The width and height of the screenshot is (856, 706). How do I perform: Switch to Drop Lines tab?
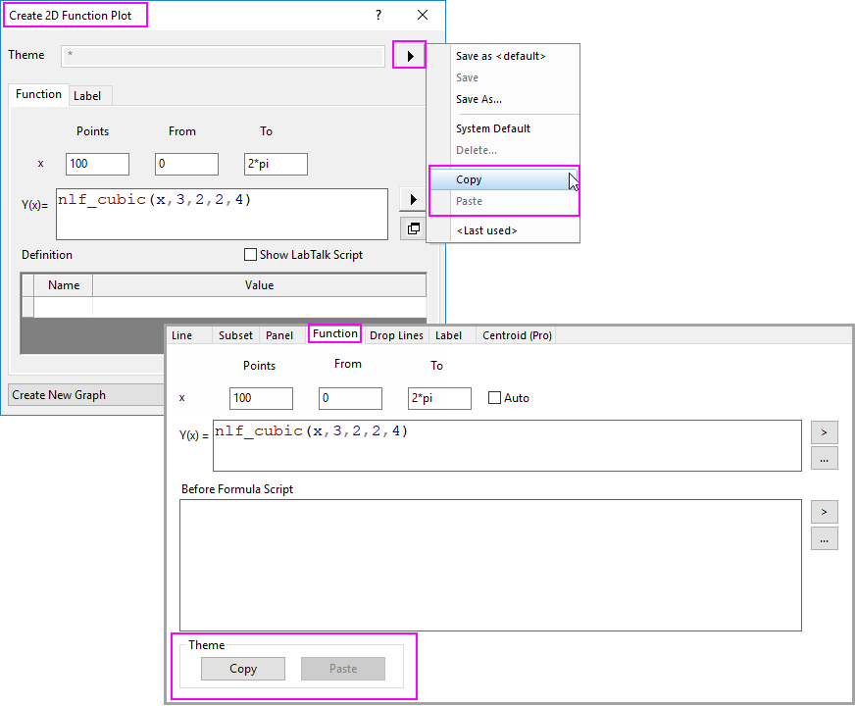click(396, 335)
